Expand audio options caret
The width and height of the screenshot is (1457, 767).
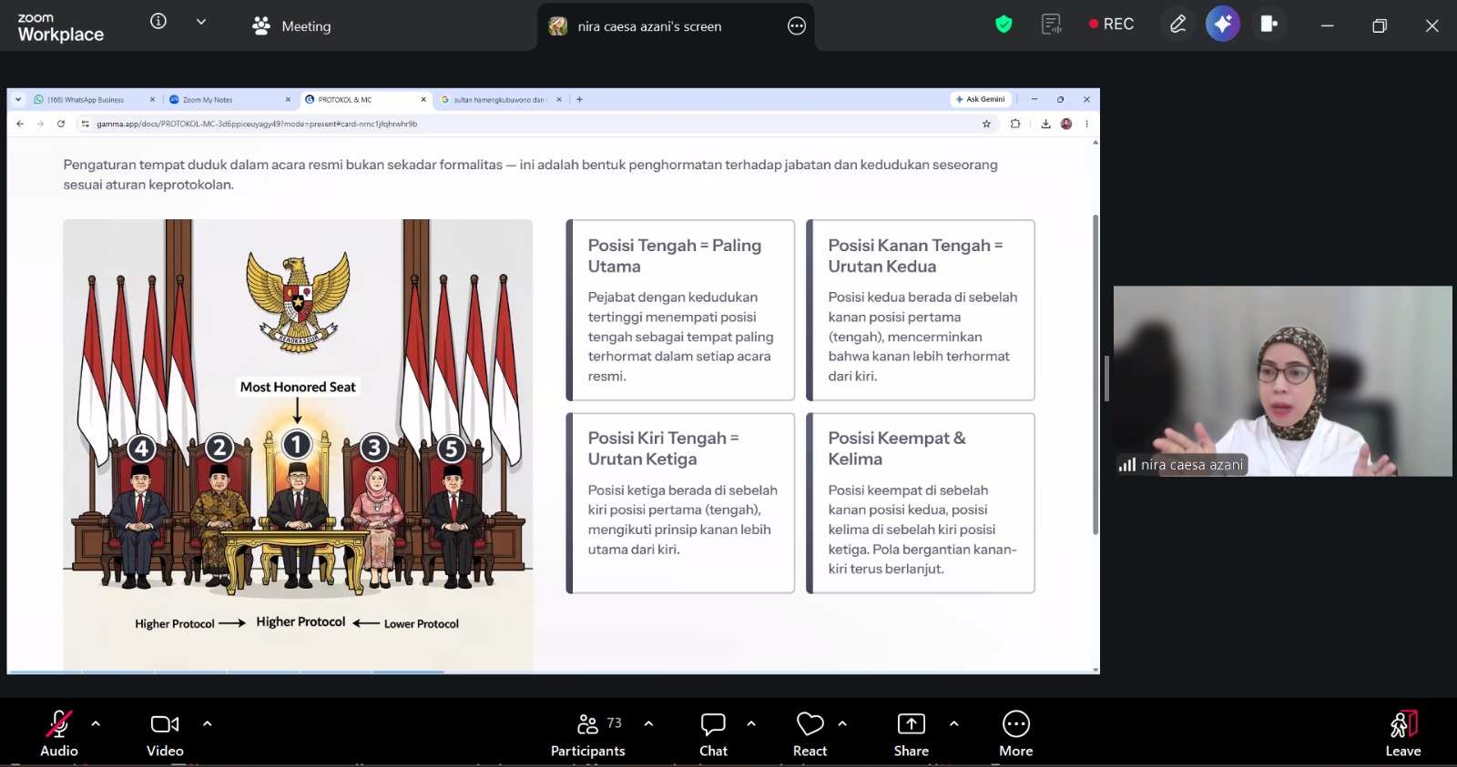click(x=96, y=724)
